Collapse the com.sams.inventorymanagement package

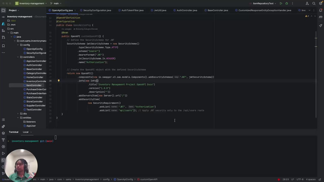(x=15, y=41)
